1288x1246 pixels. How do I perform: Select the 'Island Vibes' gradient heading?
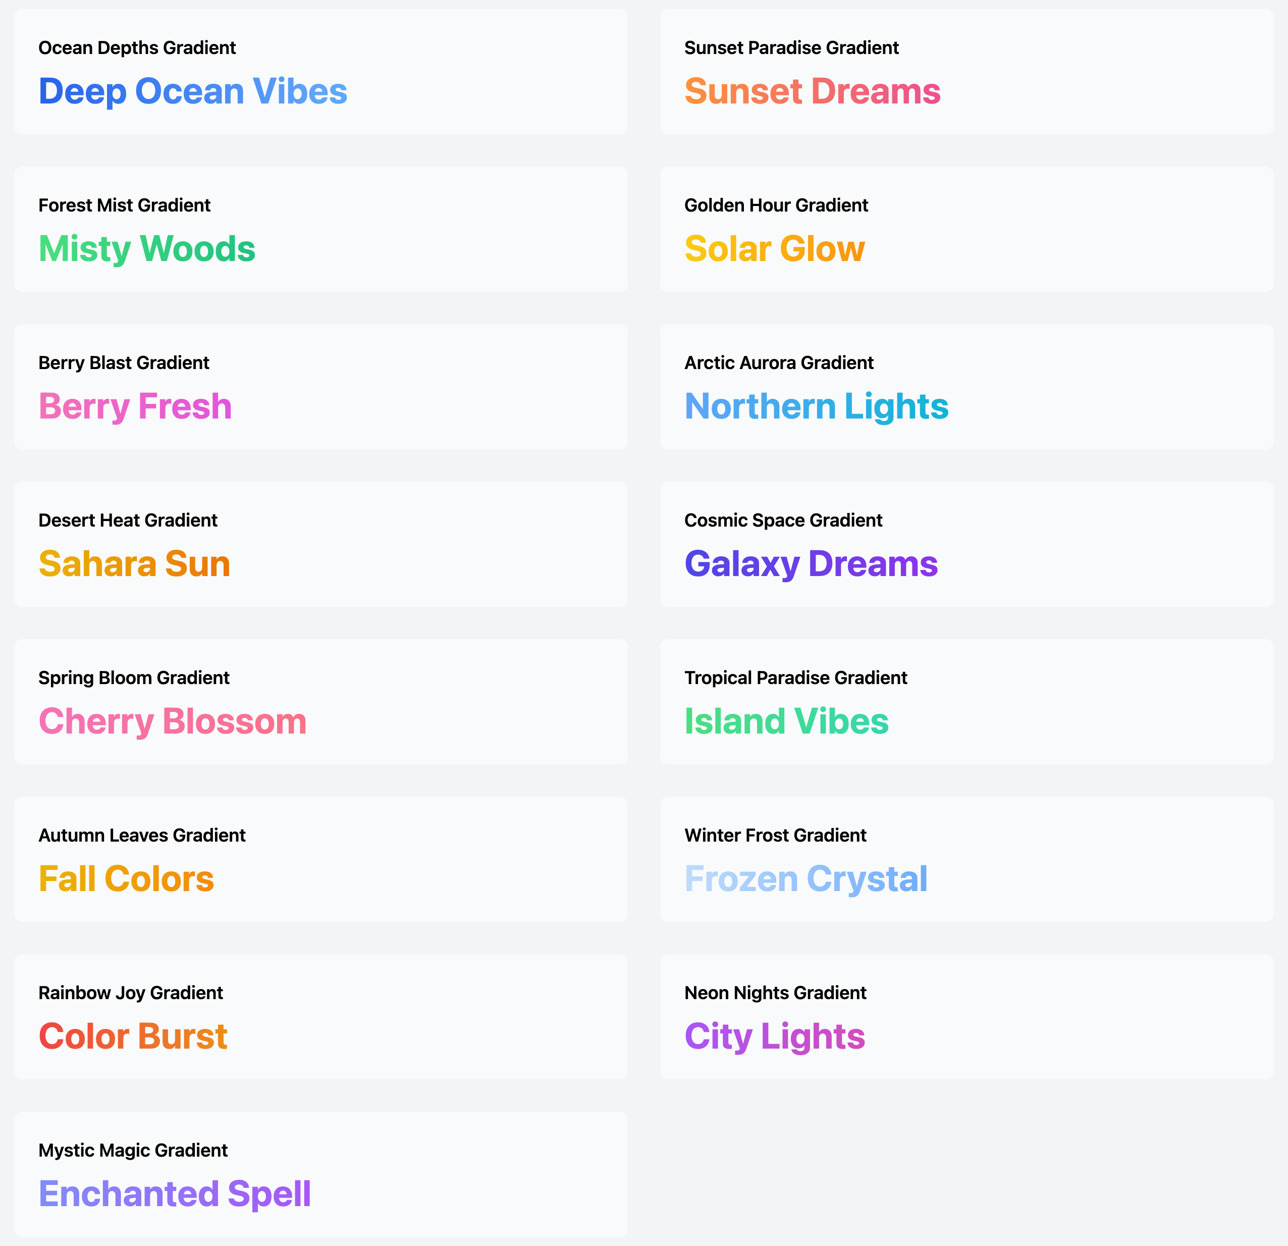786,721
